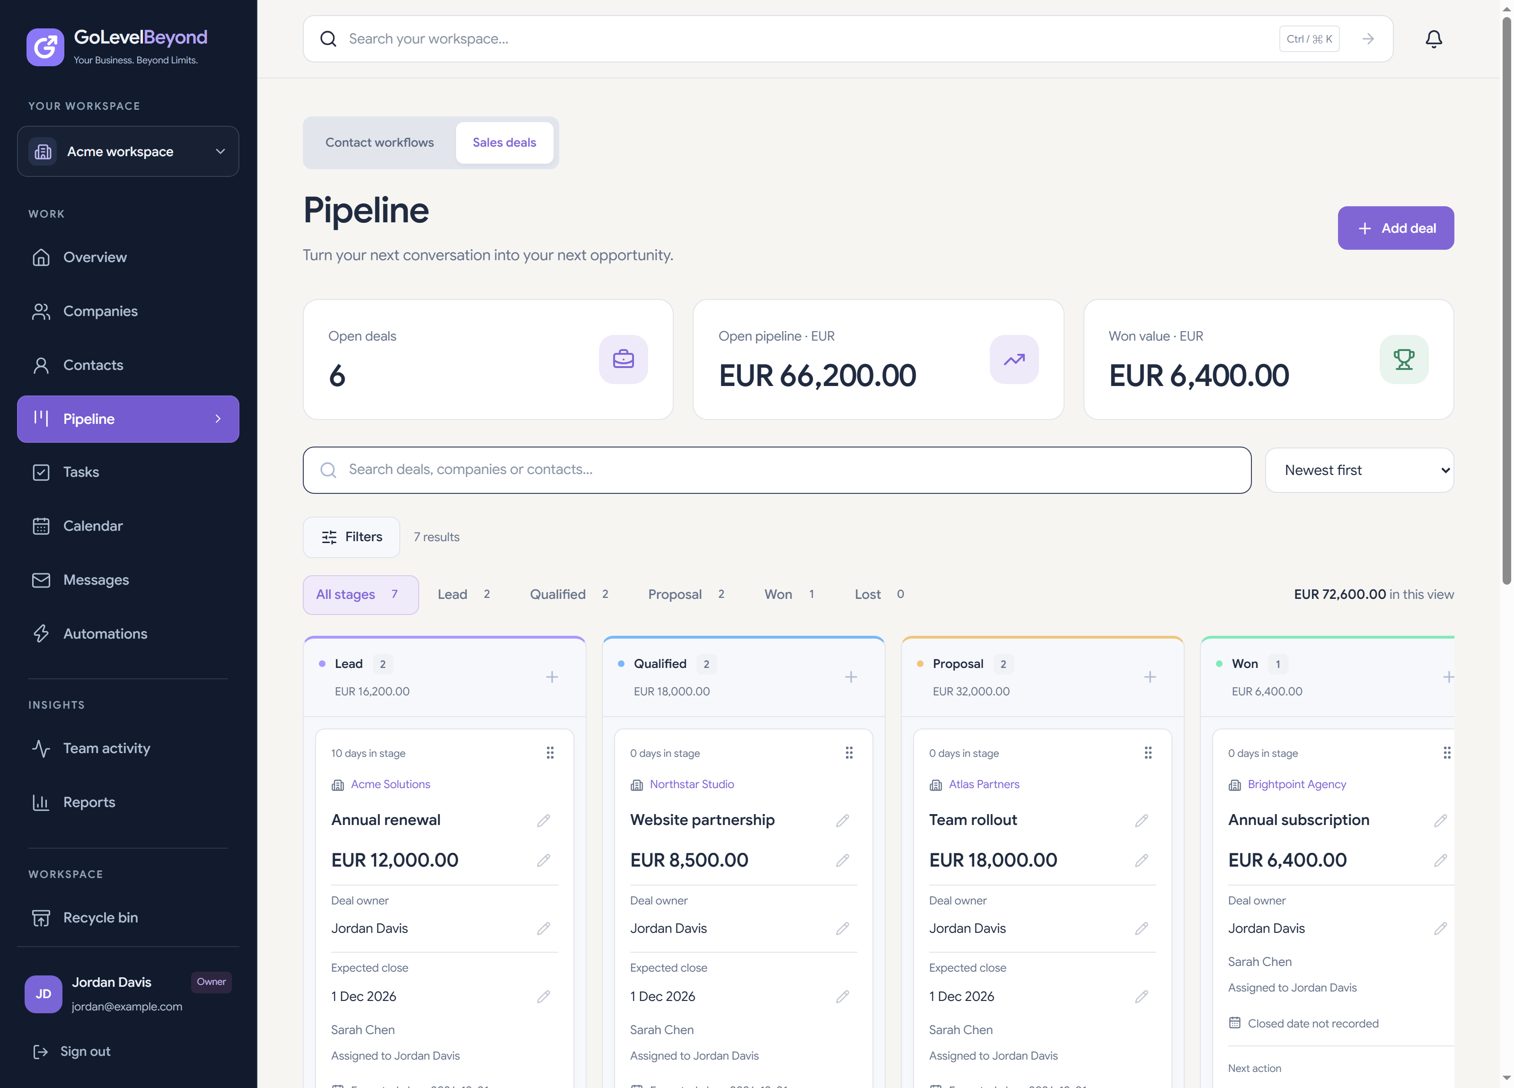Open the Filters button
This screenshot has height=1088, width=1514.
[351, 537]
